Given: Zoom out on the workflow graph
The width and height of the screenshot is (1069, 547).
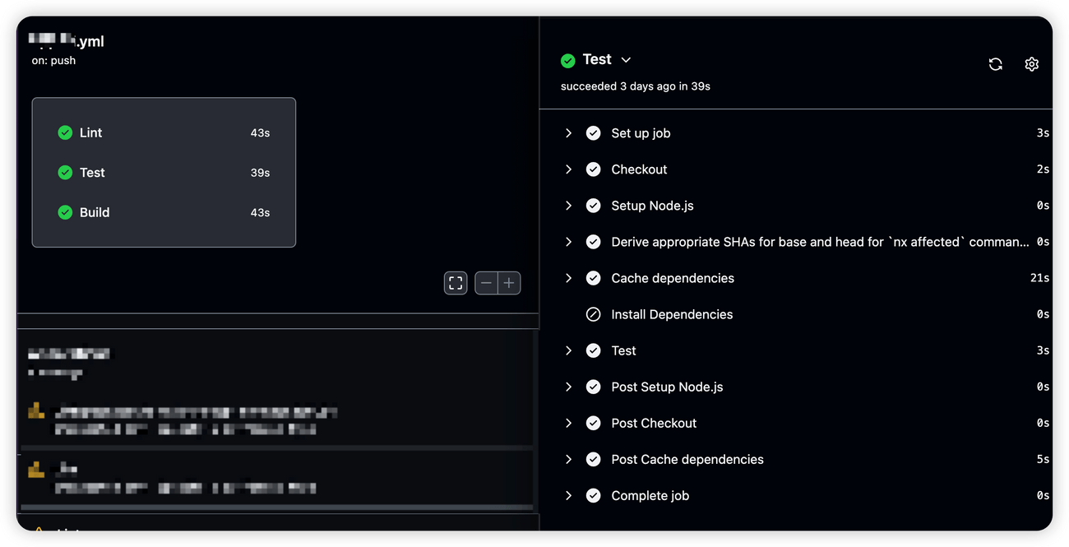Looking at the screenshot, I should pyautogui.click(x=486, y=282).
